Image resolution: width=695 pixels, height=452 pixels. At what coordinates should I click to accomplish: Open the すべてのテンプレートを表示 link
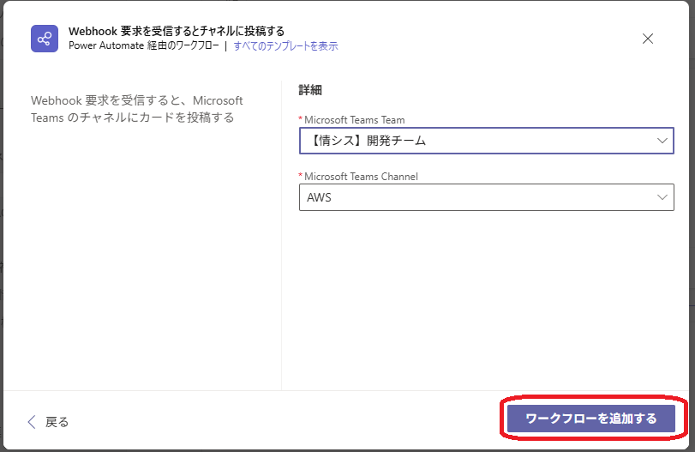point(285,45)
